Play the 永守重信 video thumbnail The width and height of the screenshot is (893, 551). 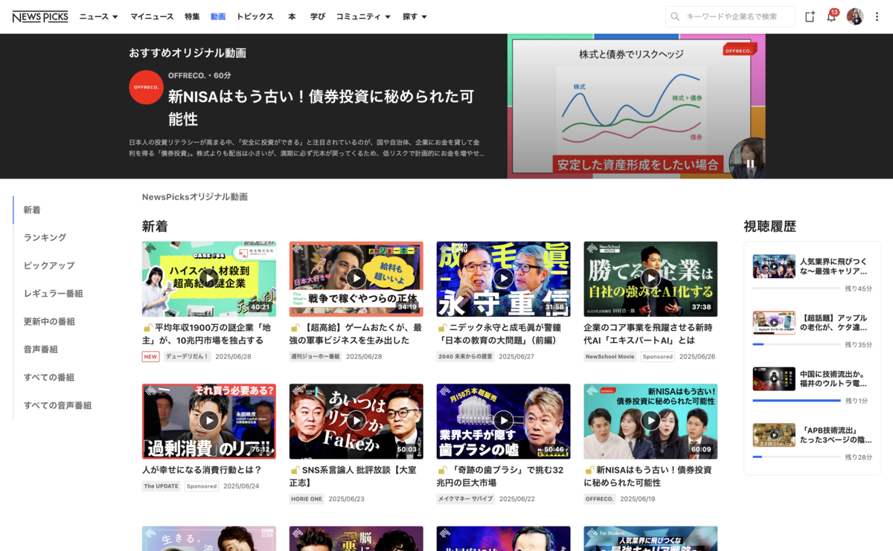[x=504, y=279]
